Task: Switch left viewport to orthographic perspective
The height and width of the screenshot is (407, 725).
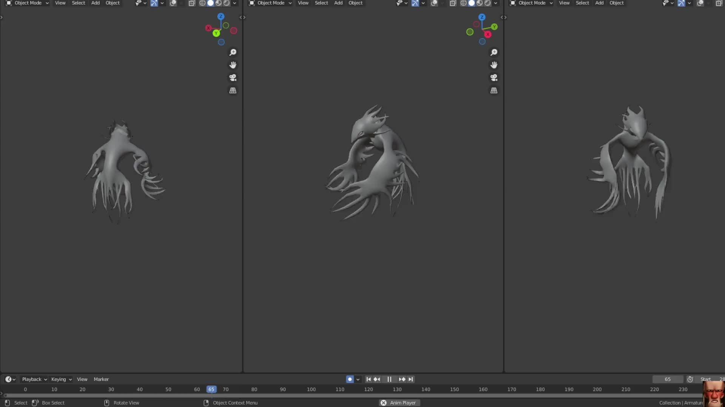Action: [233, 90]
